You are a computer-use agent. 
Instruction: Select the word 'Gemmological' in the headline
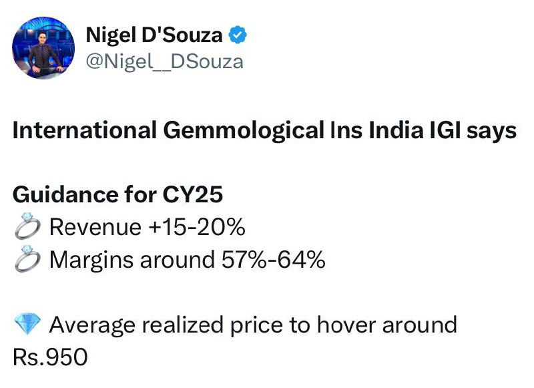(x=244, y=131)
